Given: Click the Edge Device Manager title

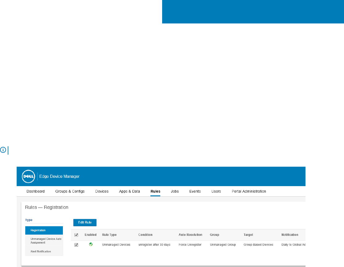Looking at the screenshot, I should tap(59, 176).
